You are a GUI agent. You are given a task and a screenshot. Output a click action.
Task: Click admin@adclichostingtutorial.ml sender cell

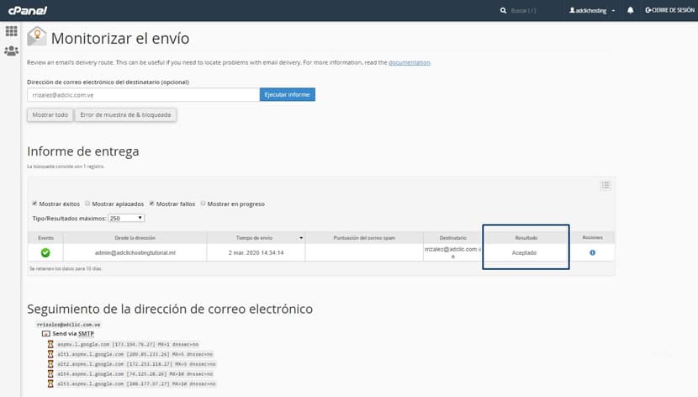(x=135, y=252)
